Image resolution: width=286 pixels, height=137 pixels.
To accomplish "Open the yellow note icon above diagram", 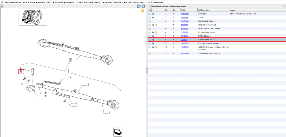I will coord(143,10).
